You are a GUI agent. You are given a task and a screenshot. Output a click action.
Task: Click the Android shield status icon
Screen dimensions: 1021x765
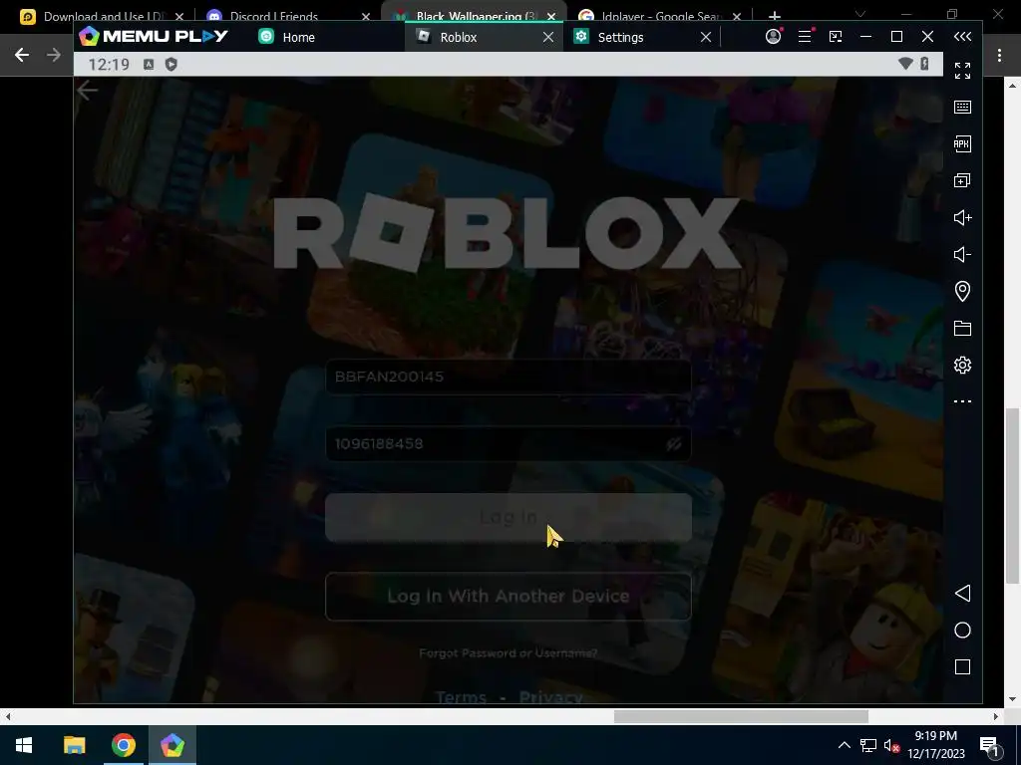(171, 64)
